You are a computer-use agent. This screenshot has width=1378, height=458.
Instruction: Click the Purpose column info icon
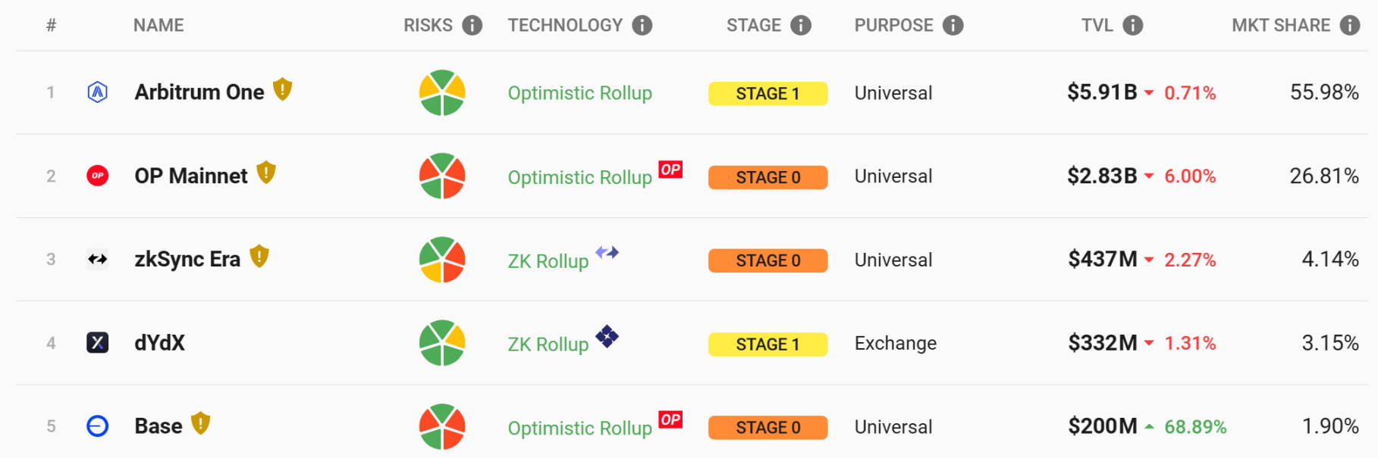[953, 26]
